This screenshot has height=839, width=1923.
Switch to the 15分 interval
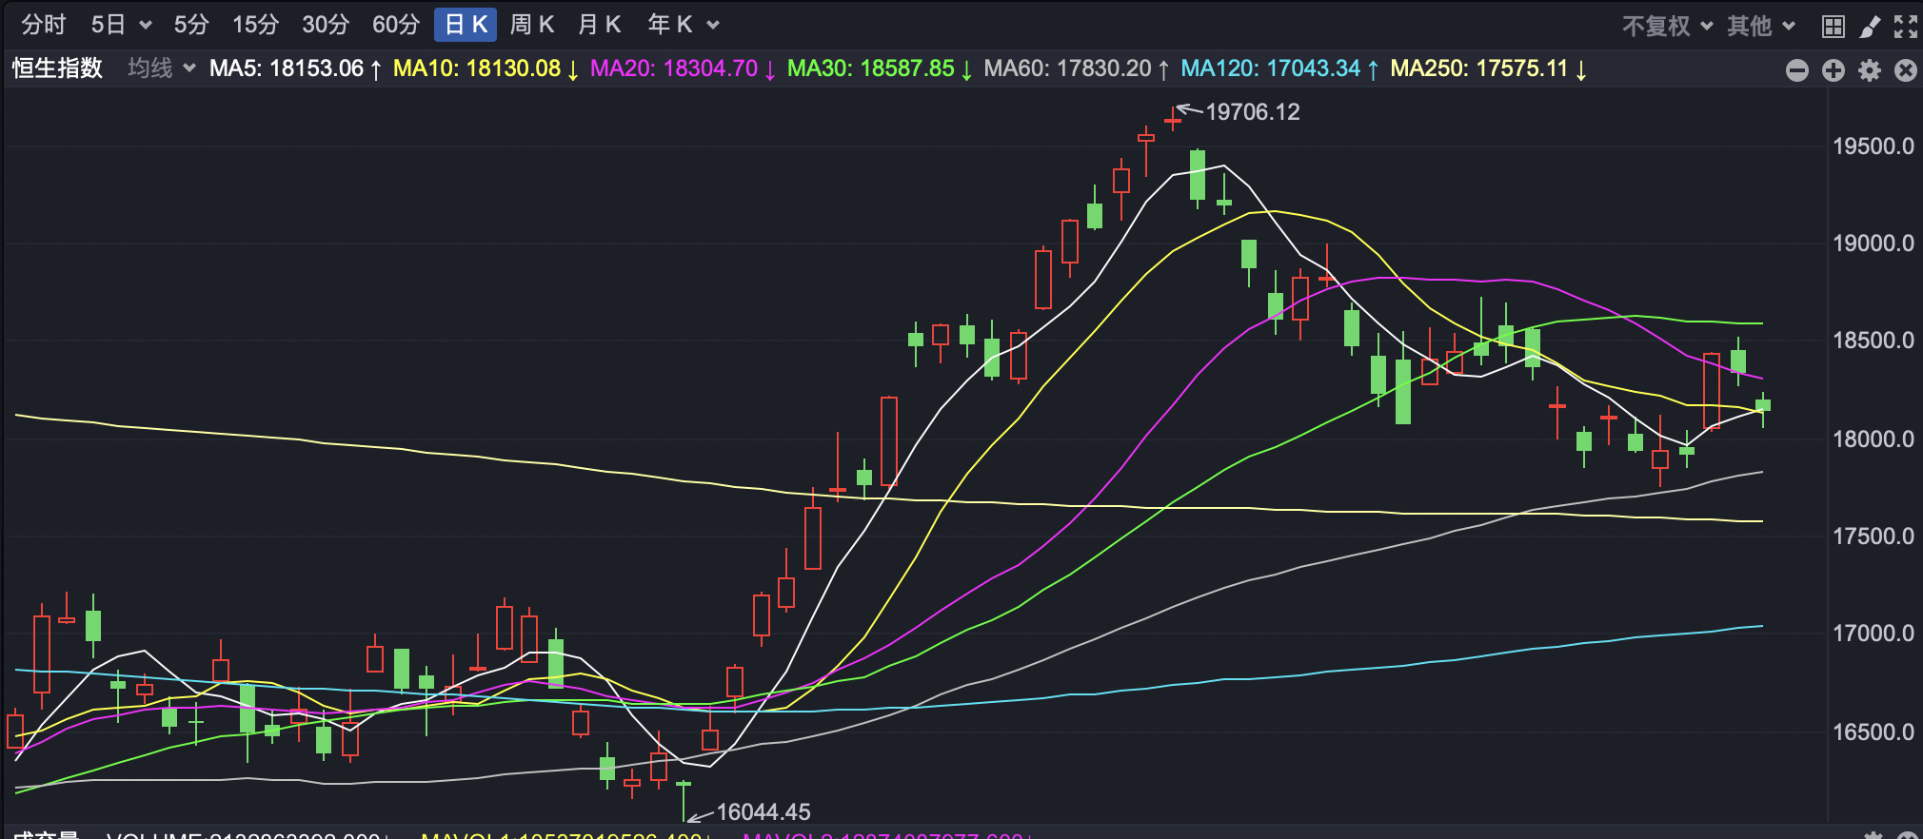coord(255,25)
